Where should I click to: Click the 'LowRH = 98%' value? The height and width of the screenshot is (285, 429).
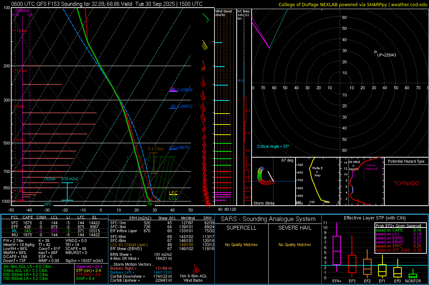15,249
